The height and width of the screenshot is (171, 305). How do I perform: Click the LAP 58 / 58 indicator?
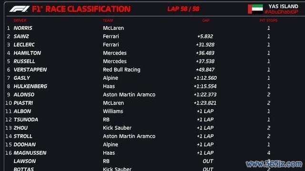[183, 9]
